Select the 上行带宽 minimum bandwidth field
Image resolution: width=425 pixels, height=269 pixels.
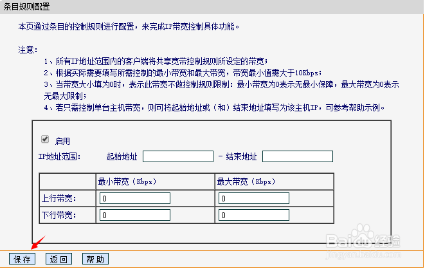tap(135, 198)
